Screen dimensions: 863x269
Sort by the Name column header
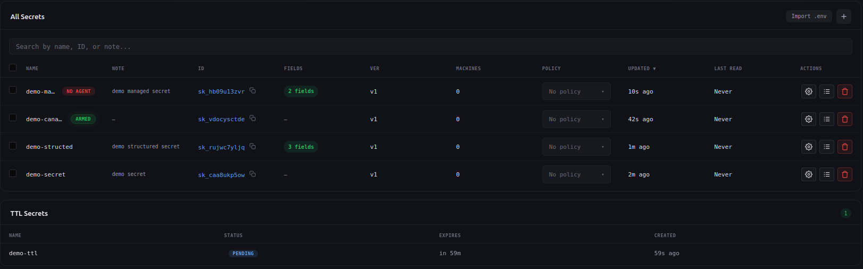(32, 69)
